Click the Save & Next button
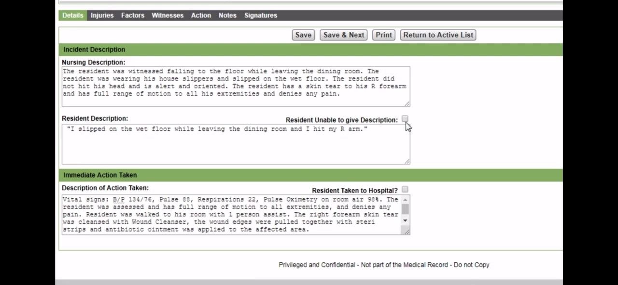 344,35
